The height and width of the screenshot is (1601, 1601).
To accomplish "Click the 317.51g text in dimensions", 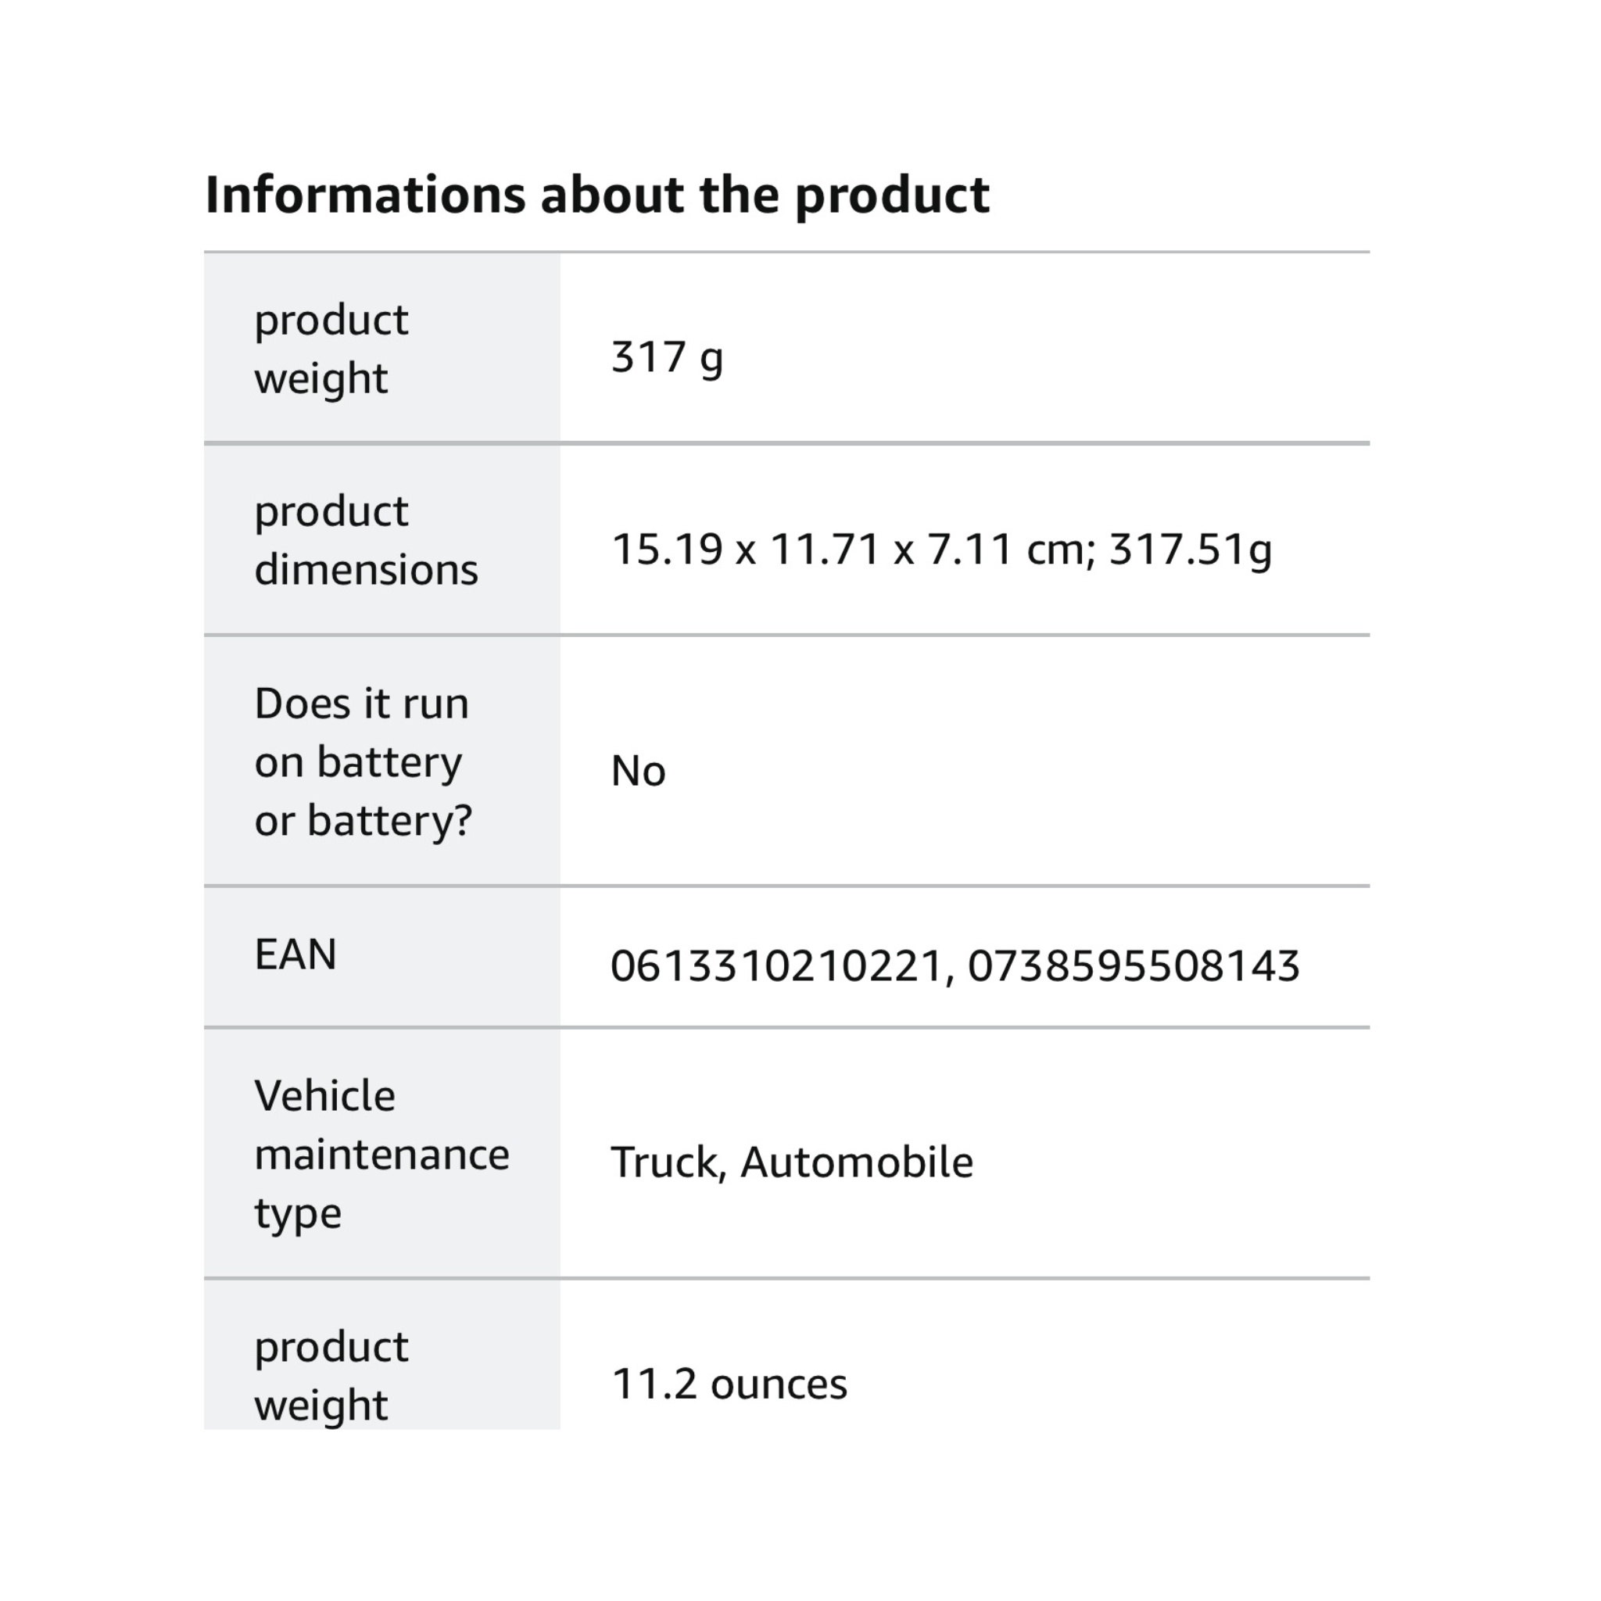I will pos(1191,550).
